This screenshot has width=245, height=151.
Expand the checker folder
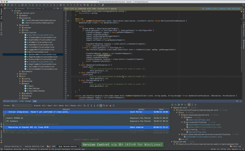(20, 28)
